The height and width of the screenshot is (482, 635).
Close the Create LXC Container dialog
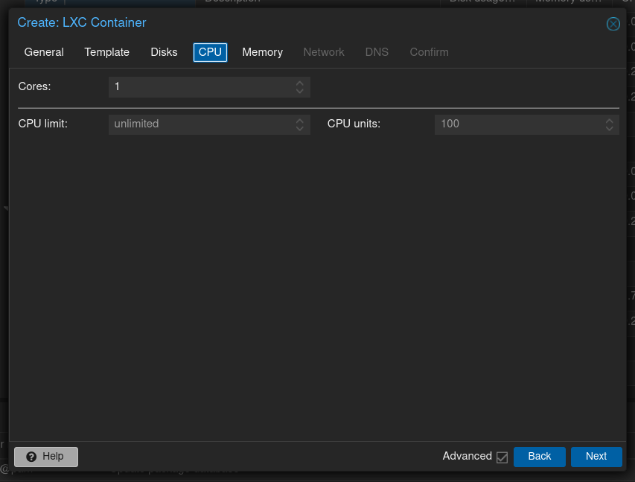point(613,24)
